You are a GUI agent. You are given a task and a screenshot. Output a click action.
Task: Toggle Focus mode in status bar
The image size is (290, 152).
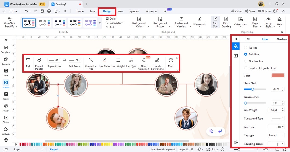click(x=212, y=149)
